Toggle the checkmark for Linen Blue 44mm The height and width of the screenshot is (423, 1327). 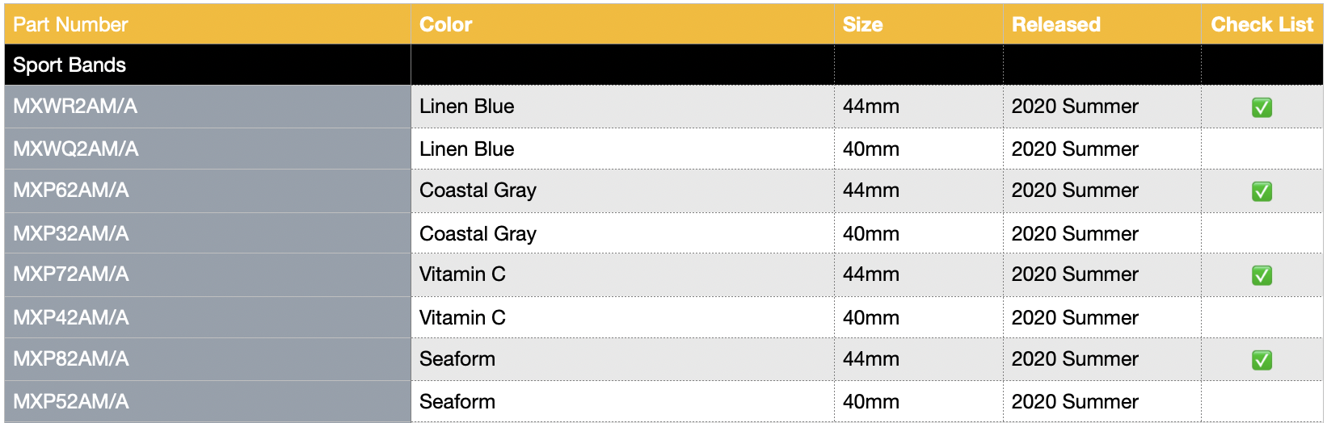pos(1262,107)
